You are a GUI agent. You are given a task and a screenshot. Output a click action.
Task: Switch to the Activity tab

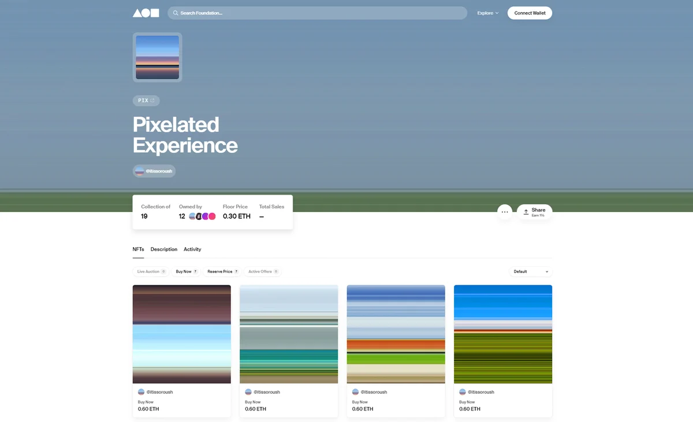pyautogui.click(x=192, y=249)
